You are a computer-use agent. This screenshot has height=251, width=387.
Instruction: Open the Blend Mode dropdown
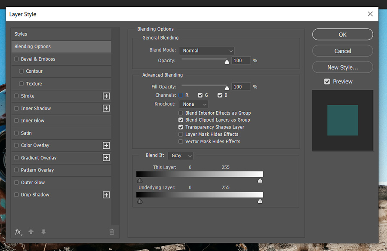click(206, 51)
